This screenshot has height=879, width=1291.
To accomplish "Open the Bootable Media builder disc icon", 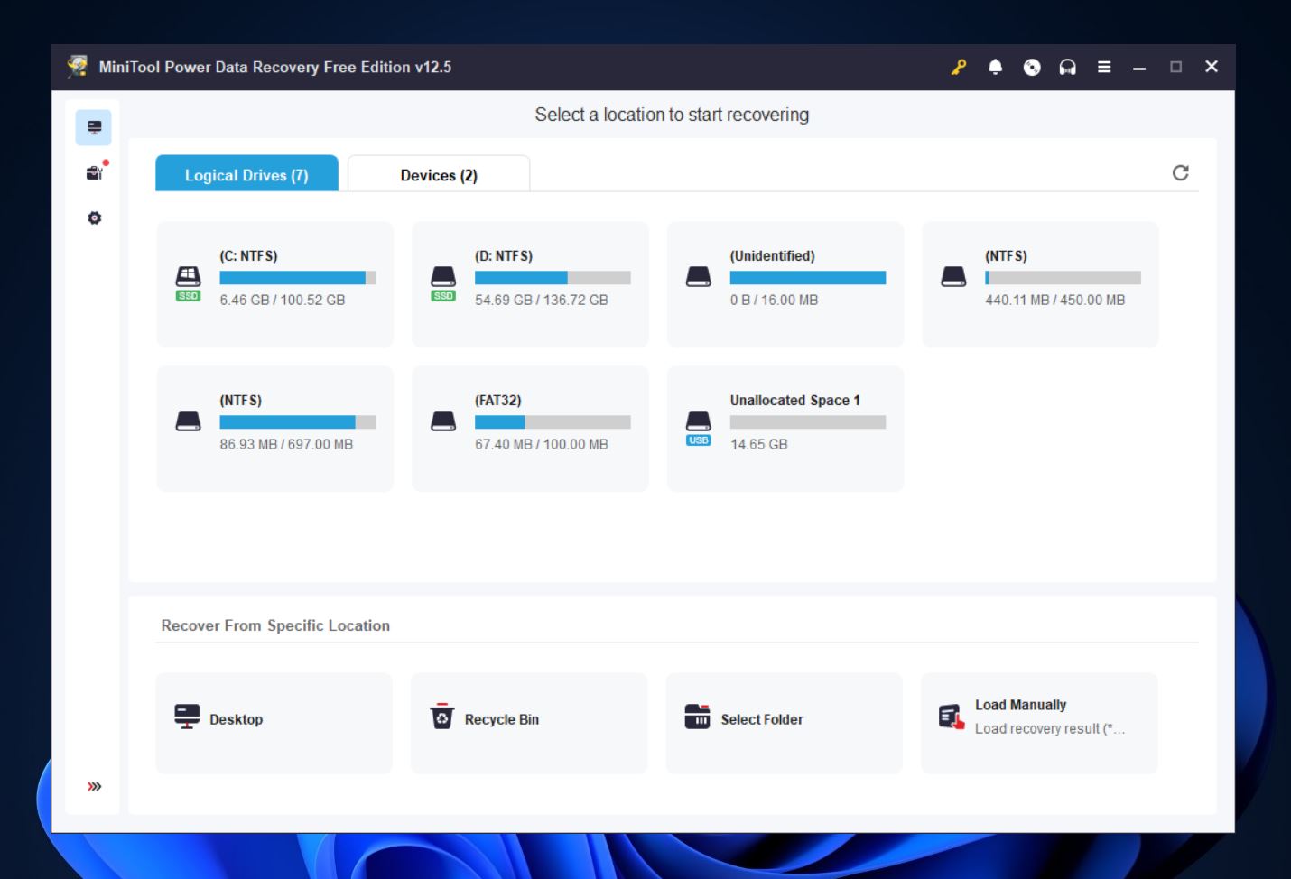I will coord(1032,67).
